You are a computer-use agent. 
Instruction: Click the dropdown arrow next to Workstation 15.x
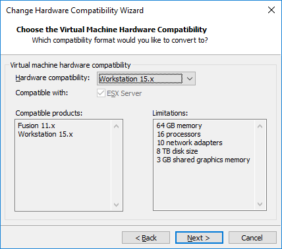(190, 79)
